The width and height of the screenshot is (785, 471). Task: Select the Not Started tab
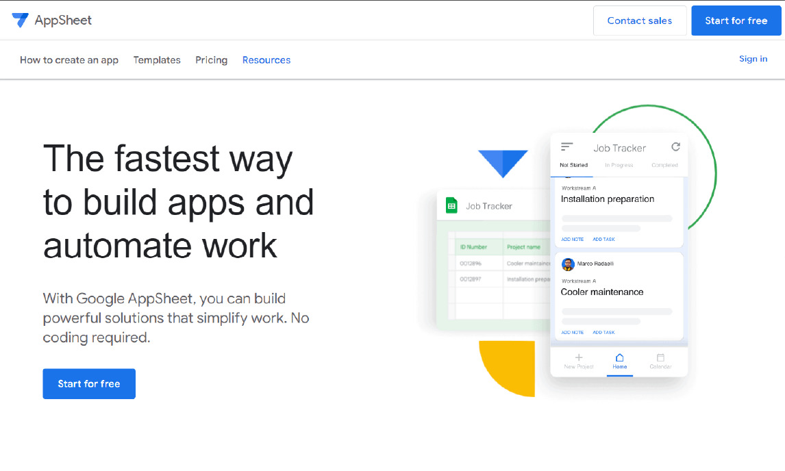pyautogui.click(x=574, y=165)
